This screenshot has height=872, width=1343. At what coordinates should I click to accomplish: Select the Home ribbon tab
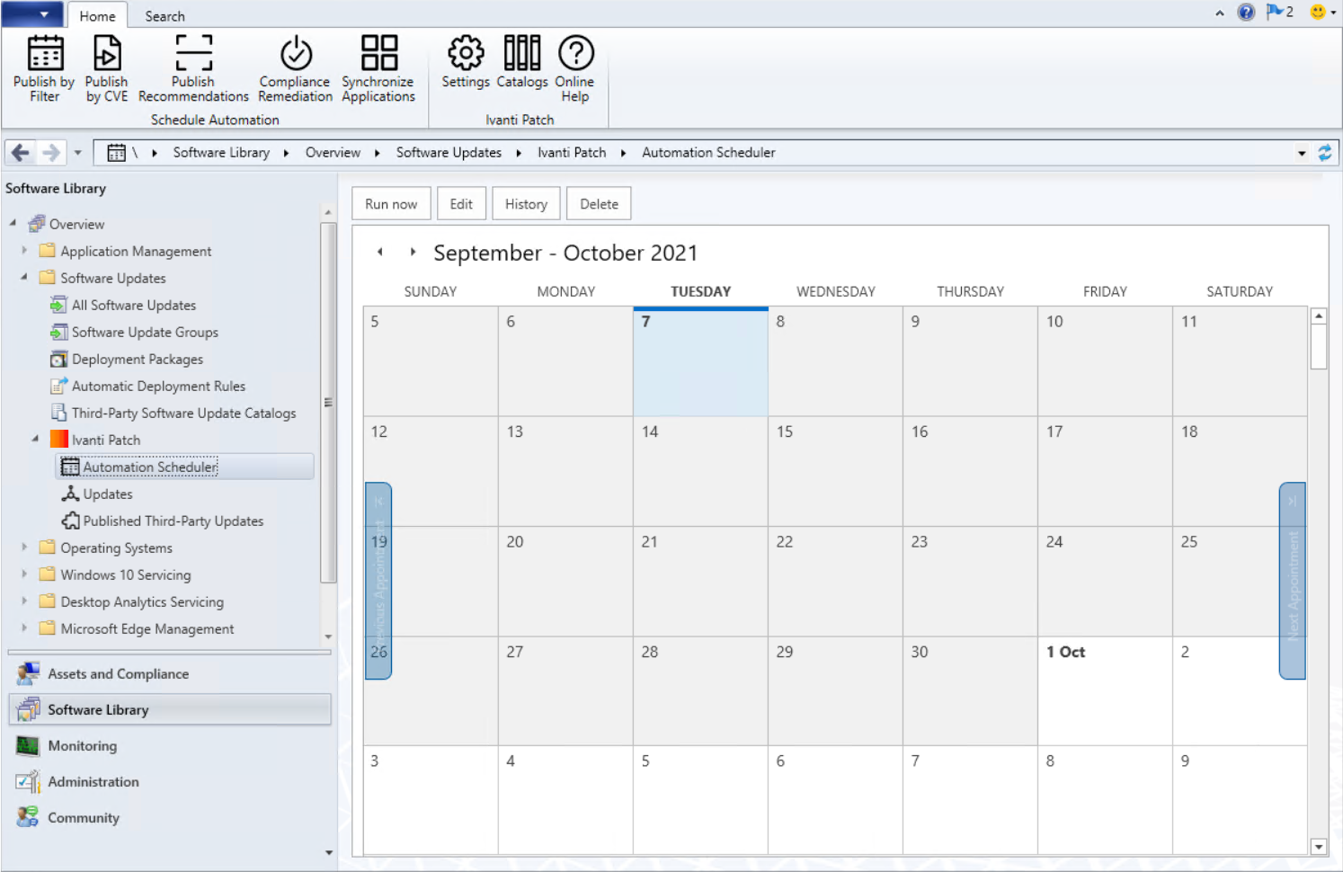97,16
